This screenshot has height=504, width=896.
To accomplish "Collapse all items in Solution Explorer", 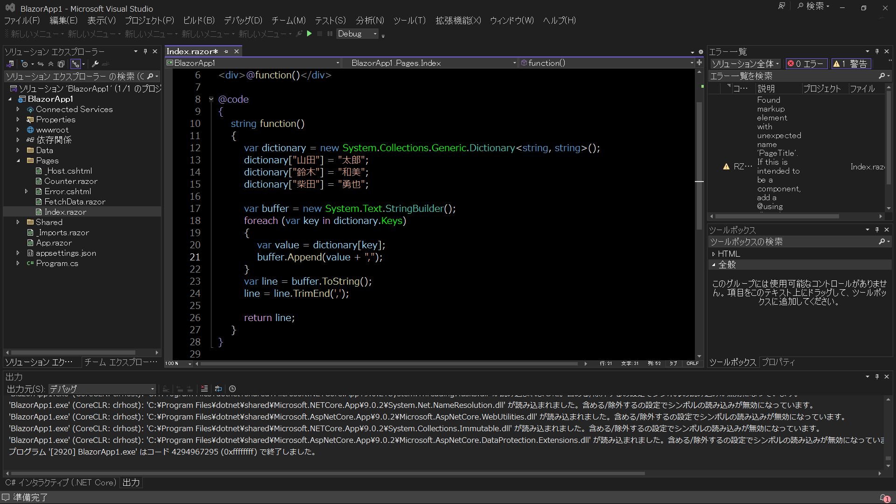I will [51, 64].
